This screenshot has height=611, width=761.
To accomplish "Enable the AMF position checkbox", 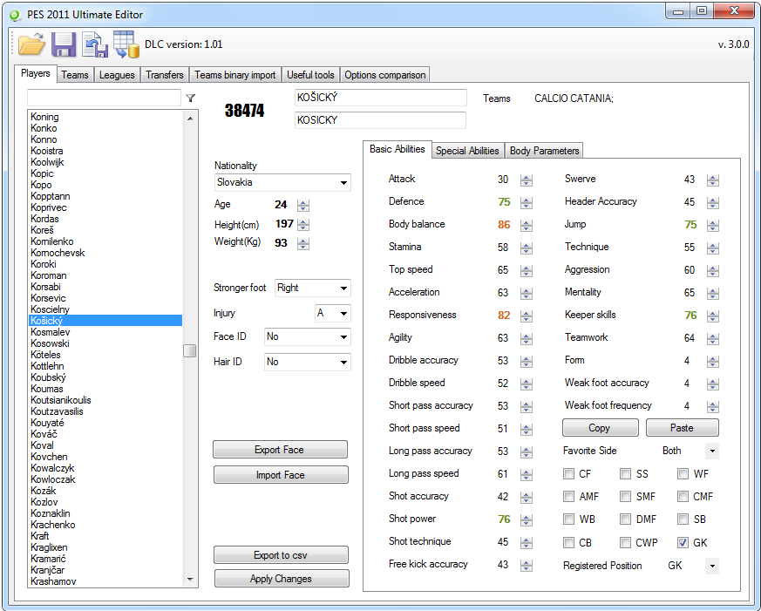I will point(568,496).
